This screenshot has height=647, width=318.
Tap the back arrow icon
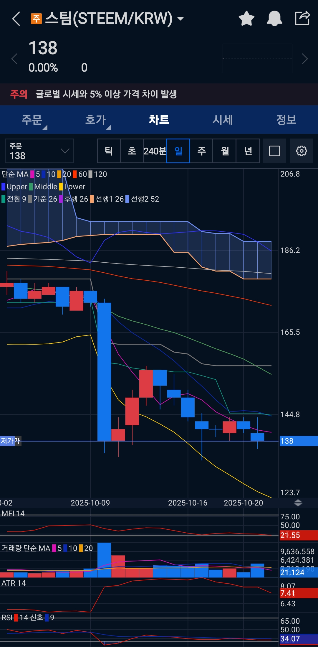pos(16,19)
